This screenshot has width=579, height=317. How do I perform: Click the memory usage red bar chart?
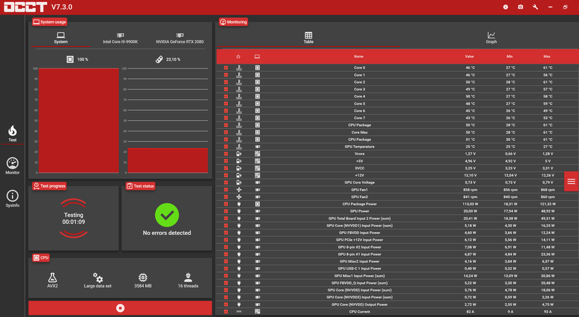pos(167,160)
